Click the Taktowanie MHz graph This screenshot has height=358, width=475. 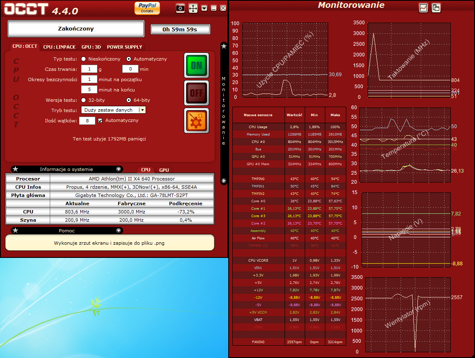(409, 60)
